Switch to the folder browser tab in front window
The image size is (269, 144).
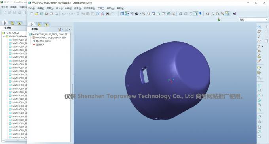(x=39, y=24)
